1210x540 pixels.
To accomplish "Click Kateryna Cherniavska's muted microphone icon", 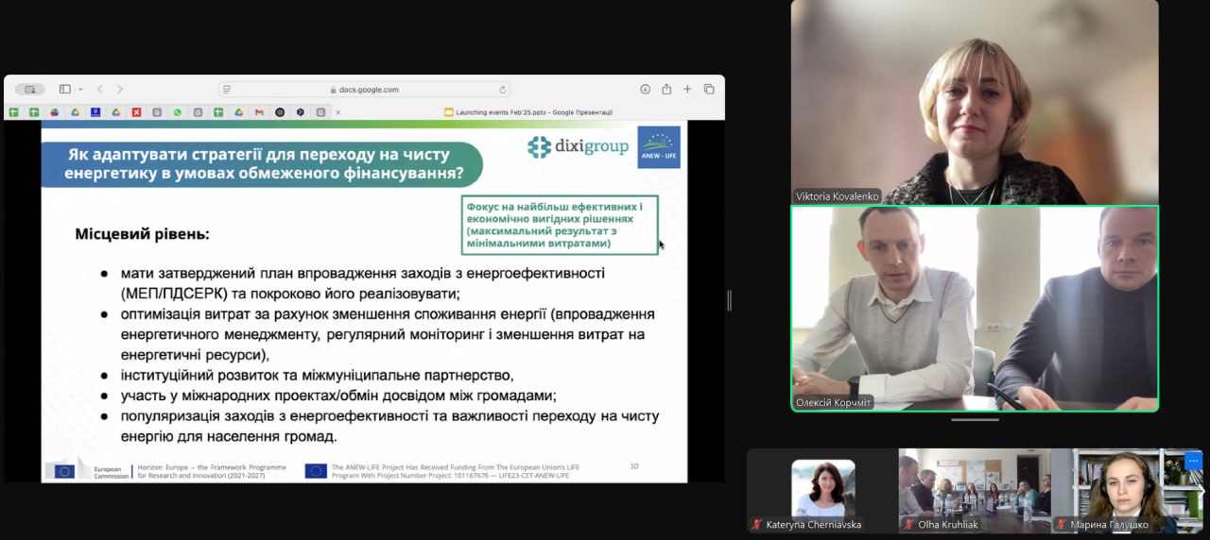I will click(756, 524).
